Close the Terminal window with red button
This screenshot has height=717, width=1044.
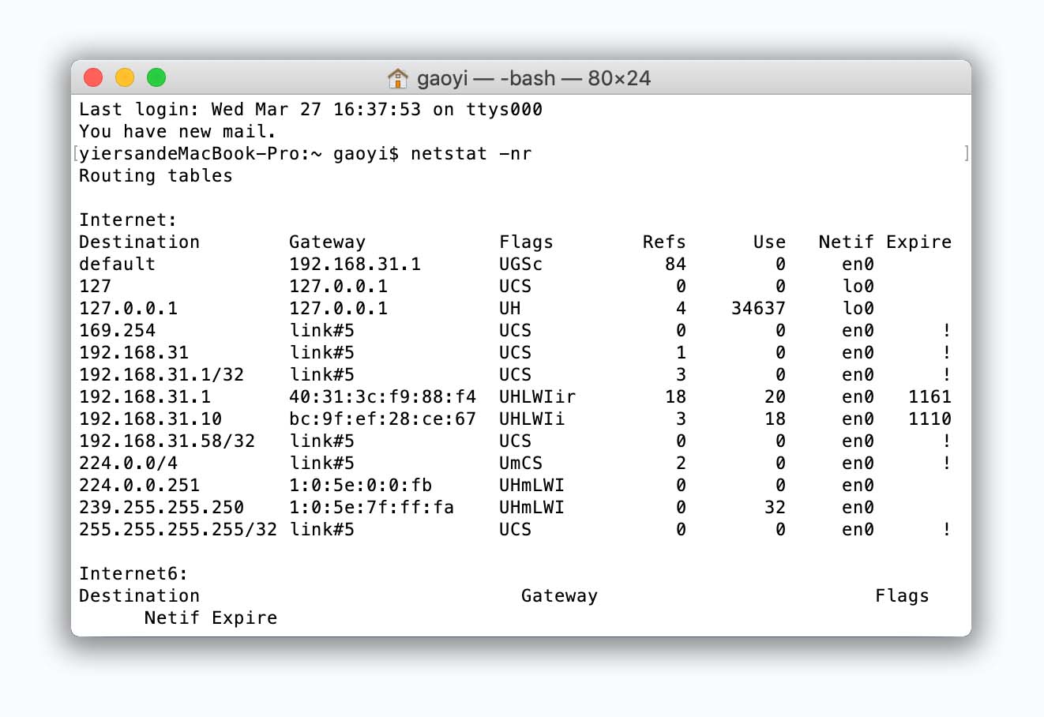click(93, 77)
